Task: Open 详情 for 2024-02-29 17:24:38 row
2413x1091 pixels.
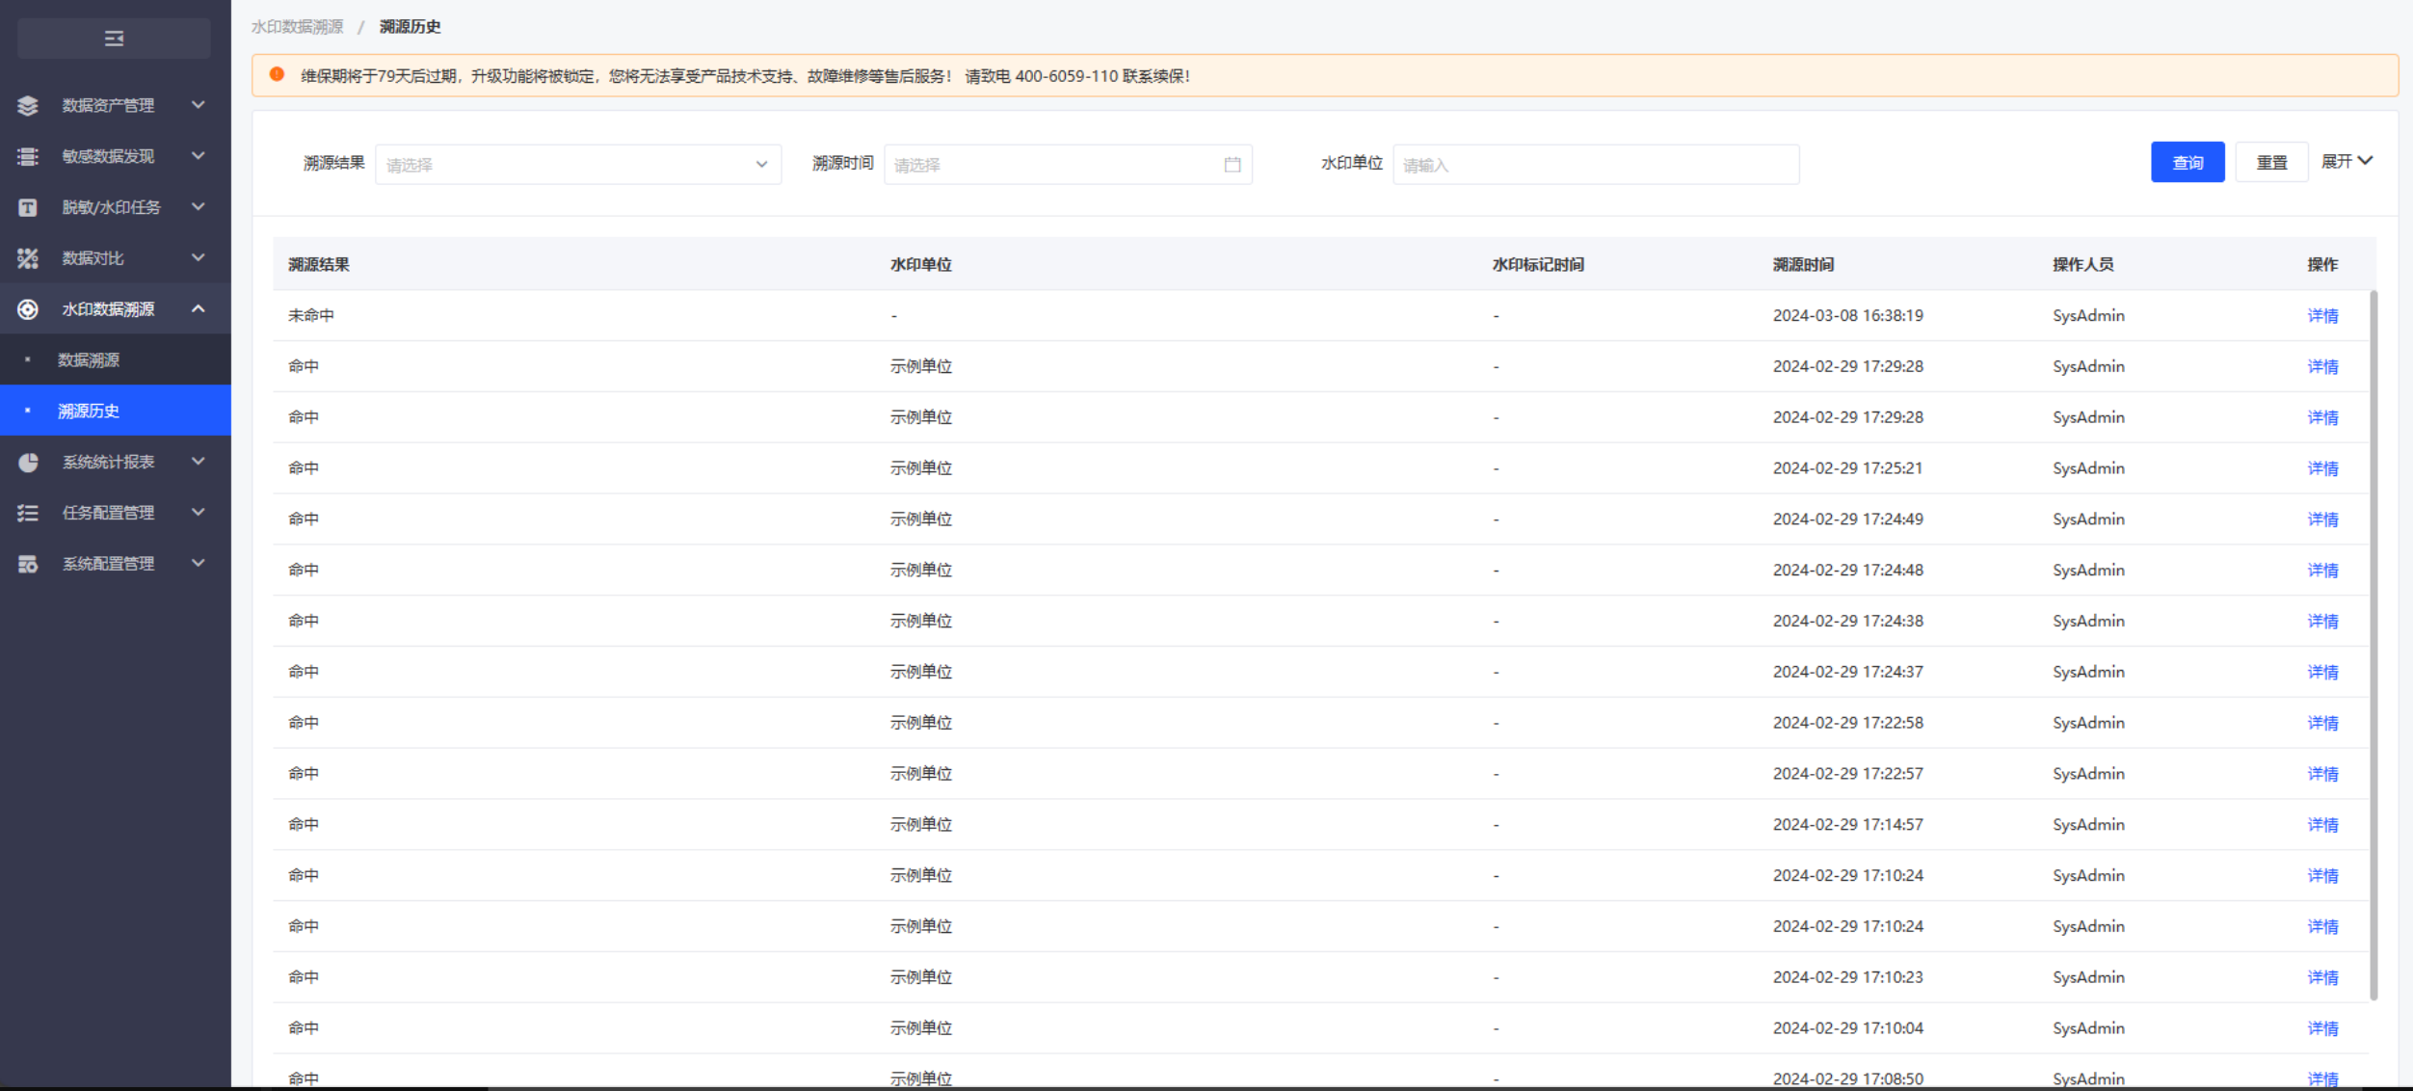Action: pyautogui.click(x=2322, y=622)
